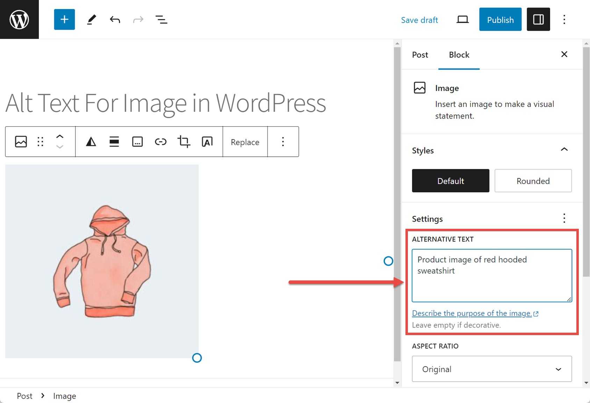This screenshot has width=590, height=403.
Task: Click the WordPress logo to view posts
Action: pos(19,19)
